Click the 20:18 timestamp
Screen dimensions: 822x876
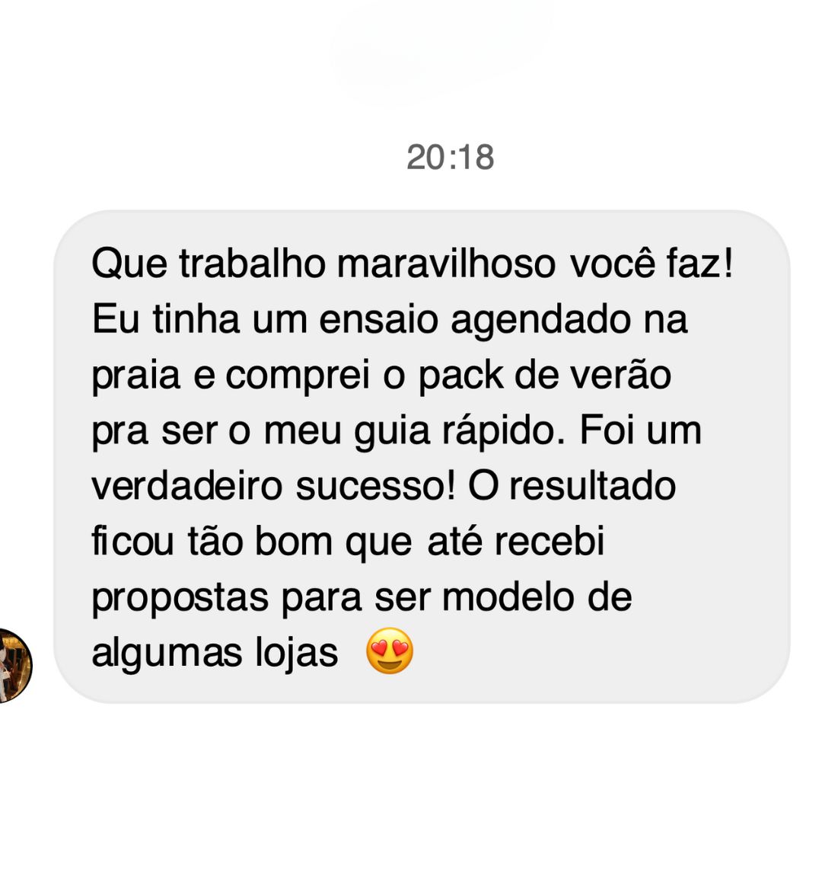(450, 157)
